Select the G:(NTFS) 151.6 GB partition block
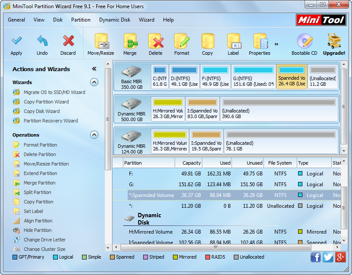The image size is (352, 275). click(254, 77)
